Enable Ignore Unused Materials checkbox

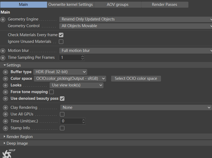click(61, 41)
